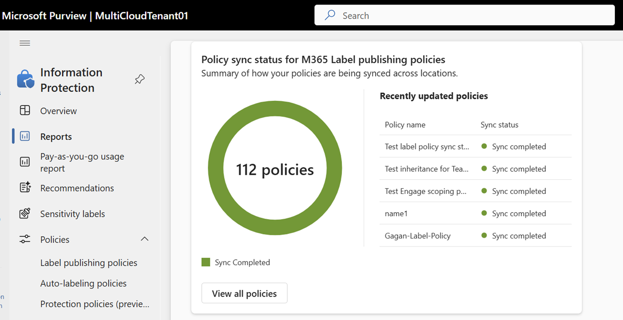Click Sync completed status for name1

(514, 213)
